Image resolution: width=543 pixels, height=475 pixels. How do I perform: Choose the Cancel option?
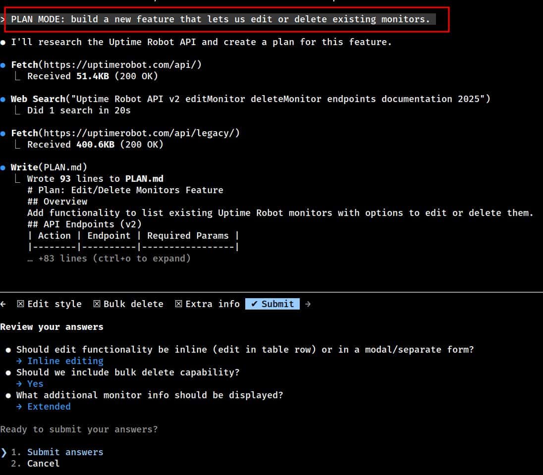[x=43, y=464]
